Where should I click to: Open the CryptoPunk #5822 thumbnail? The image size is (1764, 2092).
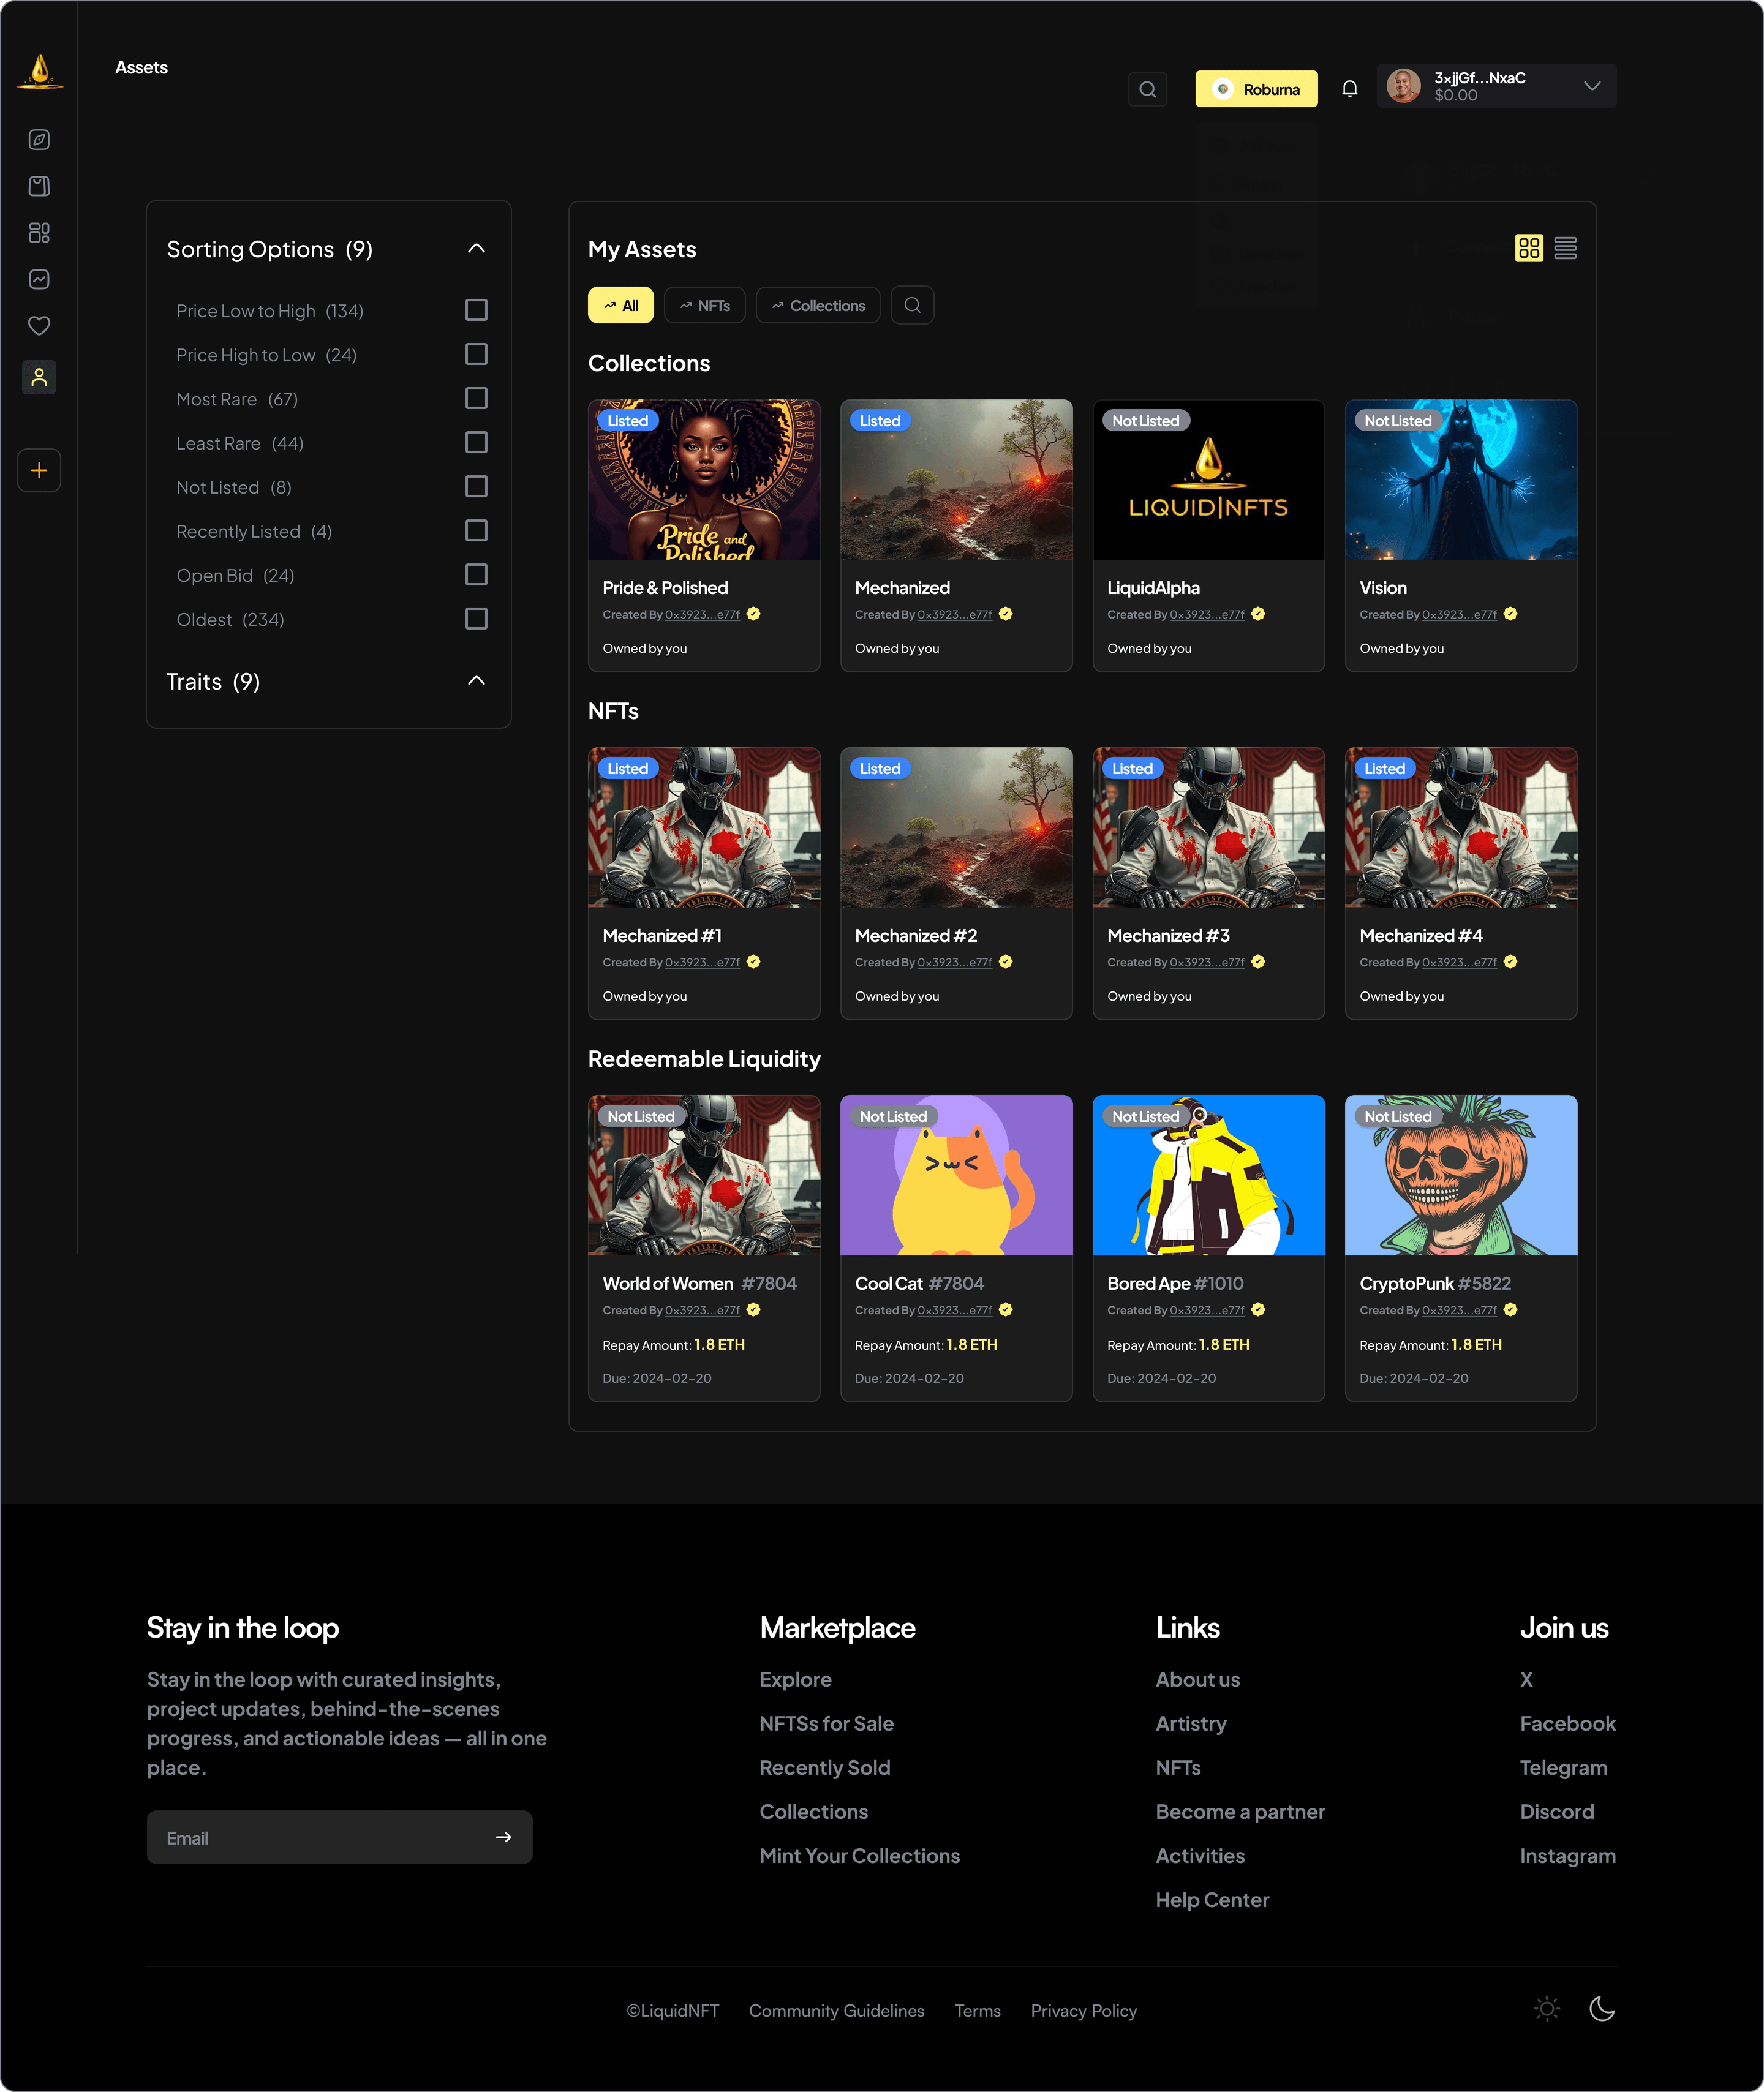[x=1461, y=1175]
